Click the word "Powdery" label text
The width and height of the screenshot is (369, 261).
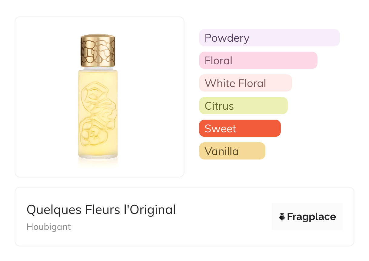227,38
